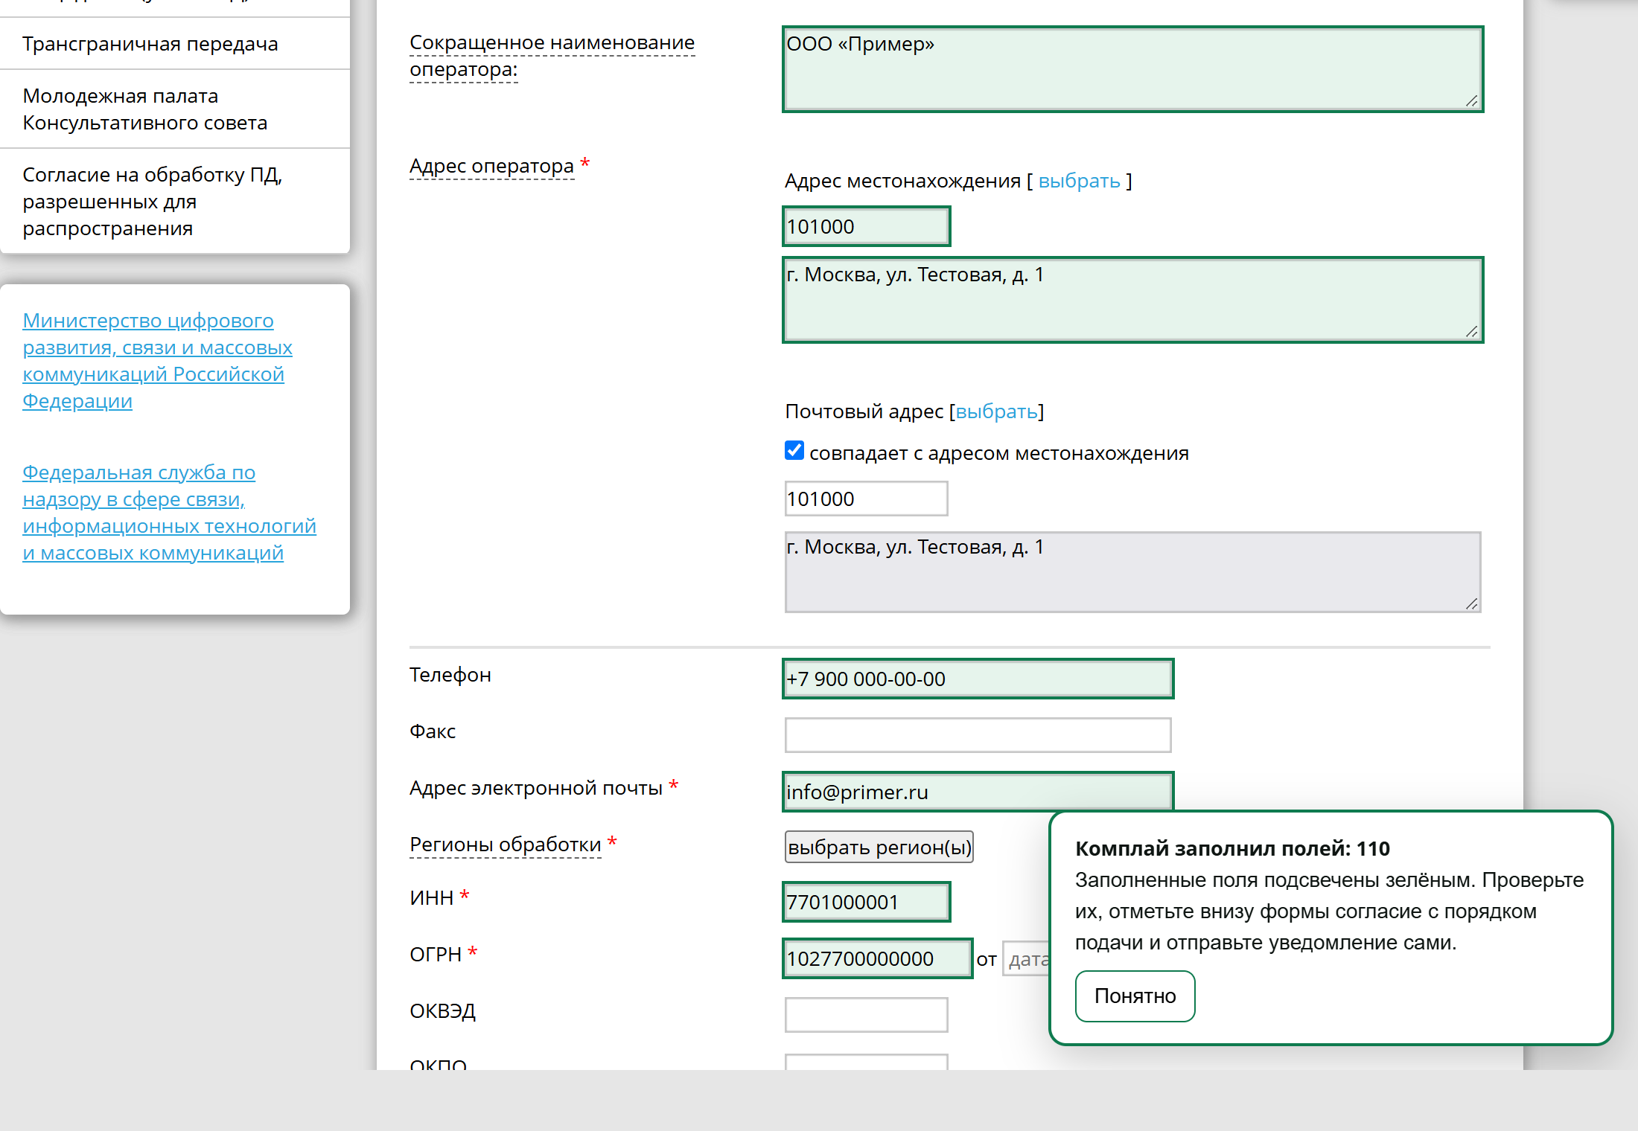Open Молодежная палата Консультативного совета menu item

tap(145, 109)
